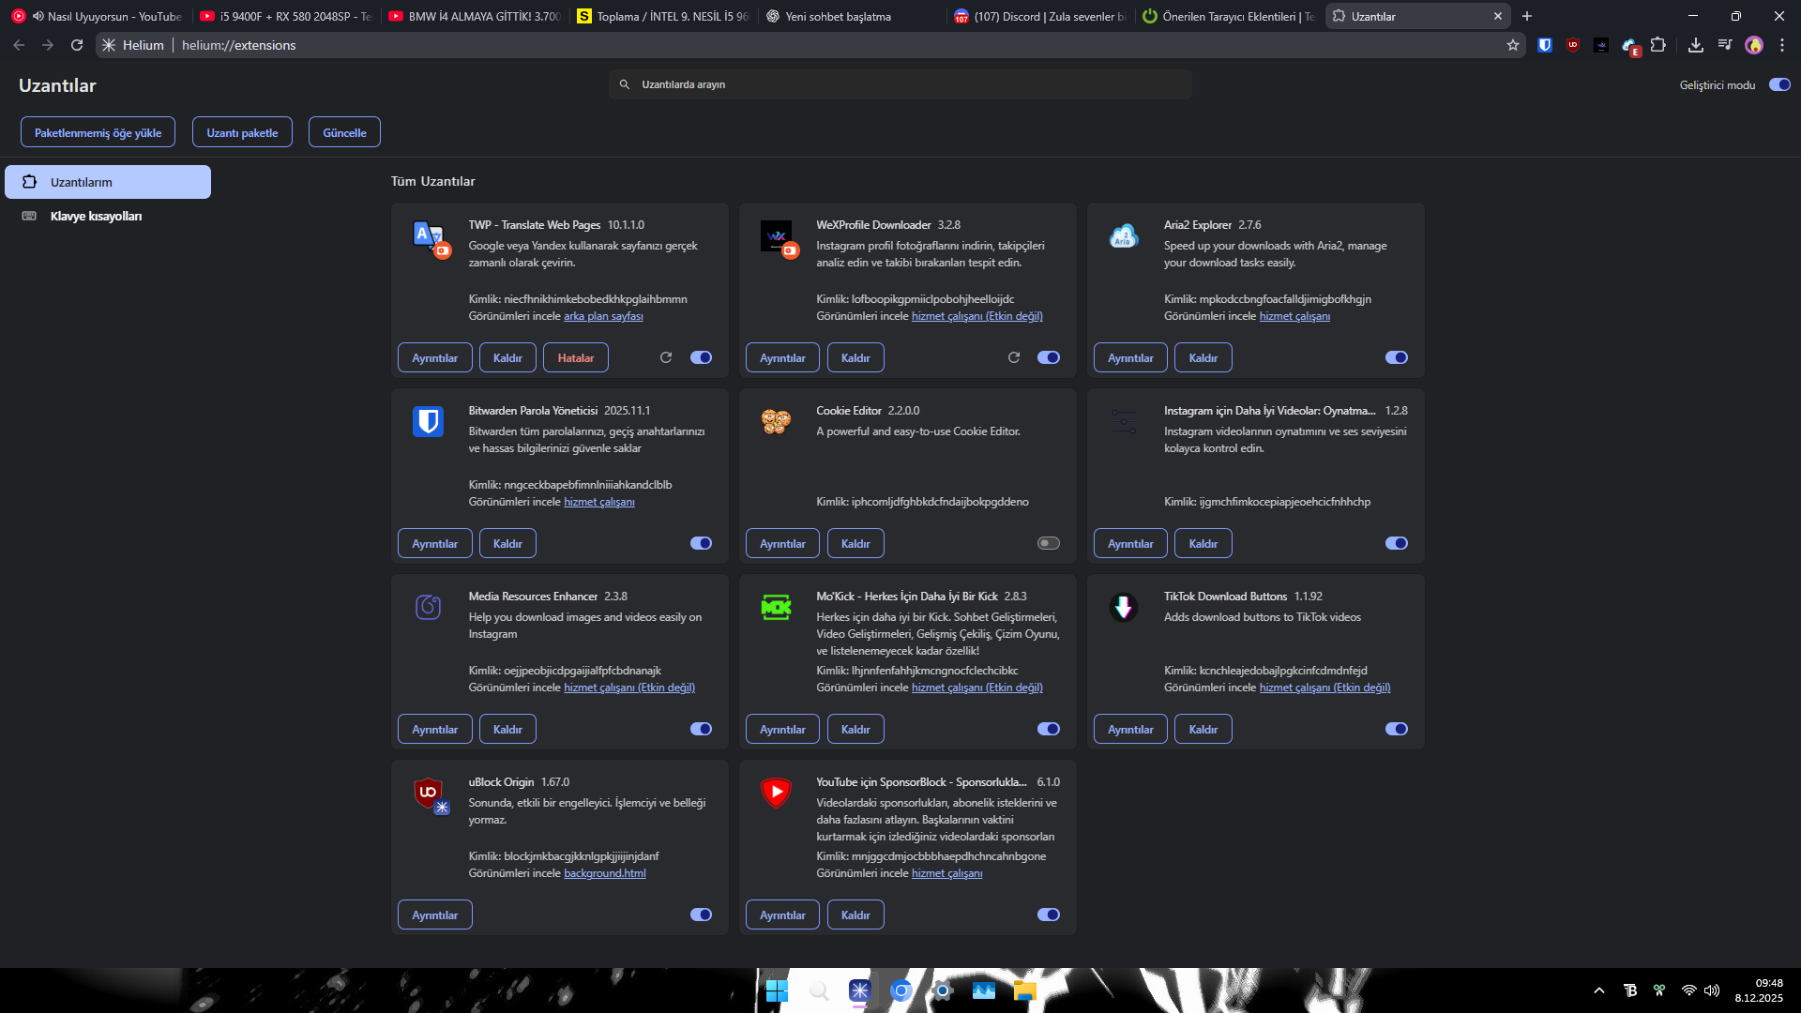Open the downloads toolbar icon
The width and height of the screenshot is (1801, 1013).
pos(1696,45)
